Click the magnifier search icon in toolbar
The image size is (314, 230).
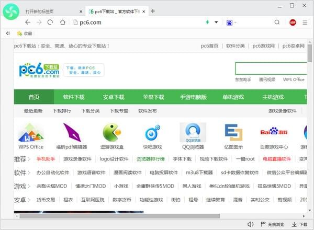(x=277, y=22)
